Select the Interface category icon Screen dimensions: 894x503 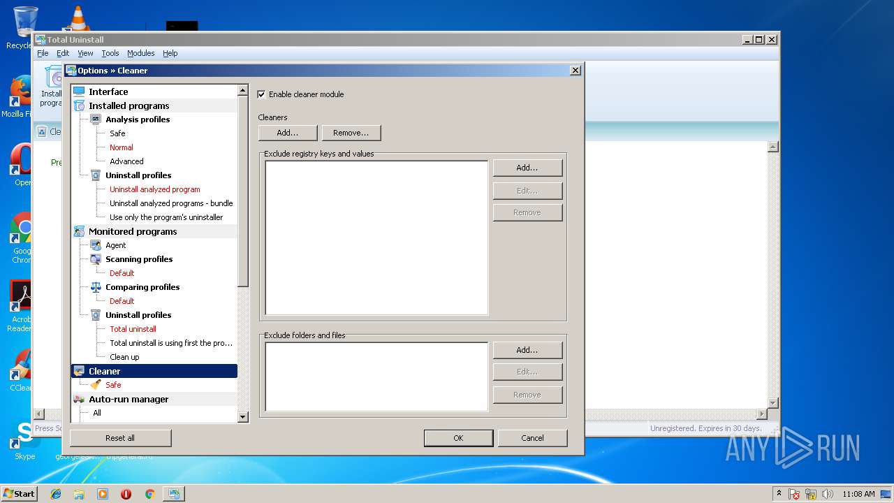click(79, 92)
